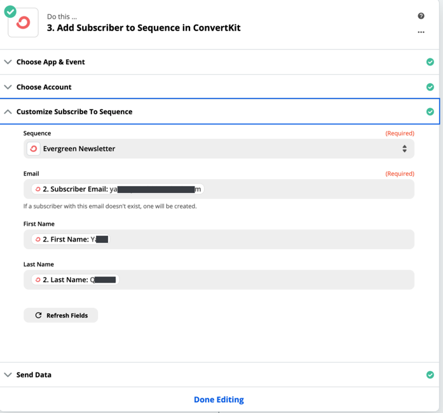Viewport: 443px width, 413px height.
Task: Open the Sequence dropdown arrows
Action: pyautogui.click(x=405, y=149)
